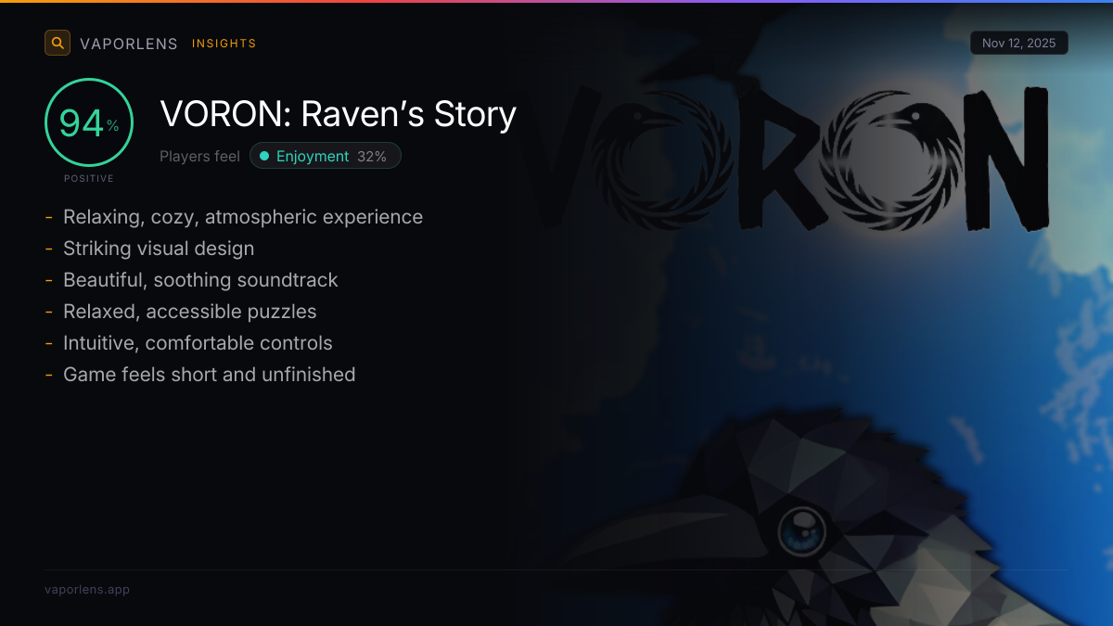Image resolution: width=1113 pixels, height=626 pixels.
Task: Click the "Players feel" label
Action: pos(199,156)
